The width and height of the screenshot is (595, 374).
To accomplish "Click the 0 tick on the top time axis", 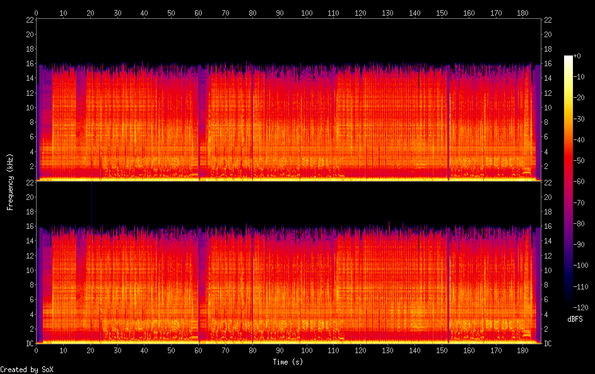I will tap(37, 13).
